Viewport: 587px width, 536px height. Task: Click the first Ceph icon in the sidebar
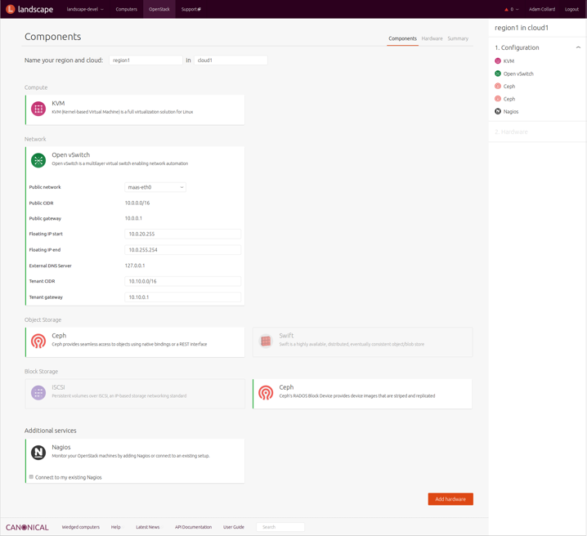498,87
